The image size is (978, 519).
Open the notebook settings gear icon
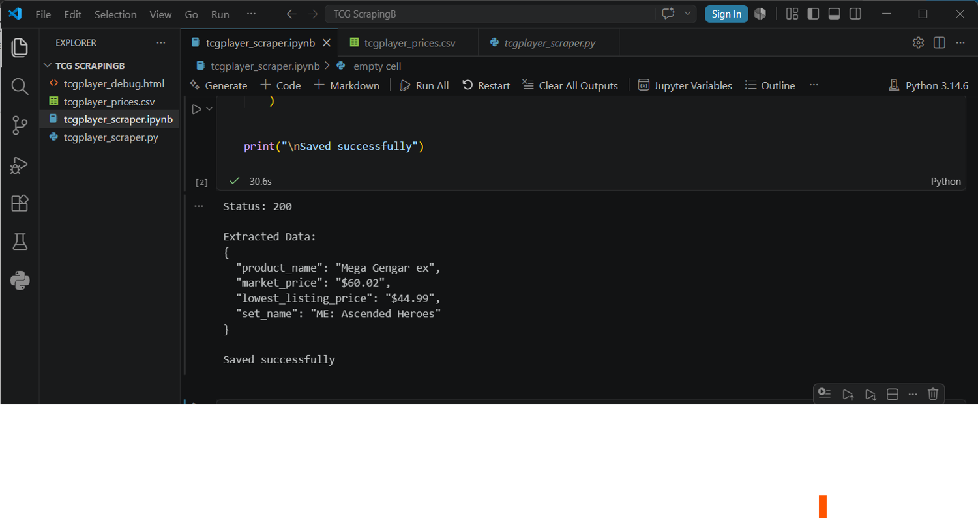point(918,43)
